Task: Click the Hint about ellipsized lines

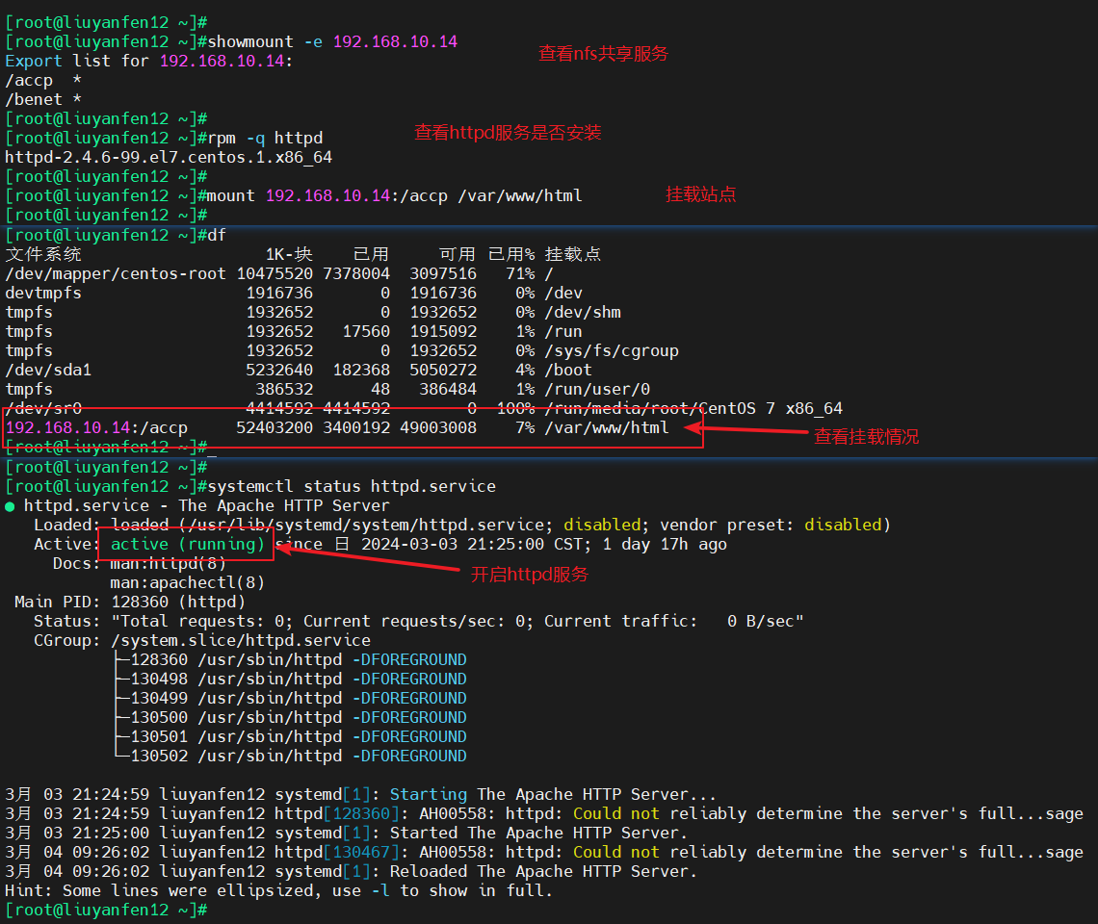Action: click(x=279, y=891)
